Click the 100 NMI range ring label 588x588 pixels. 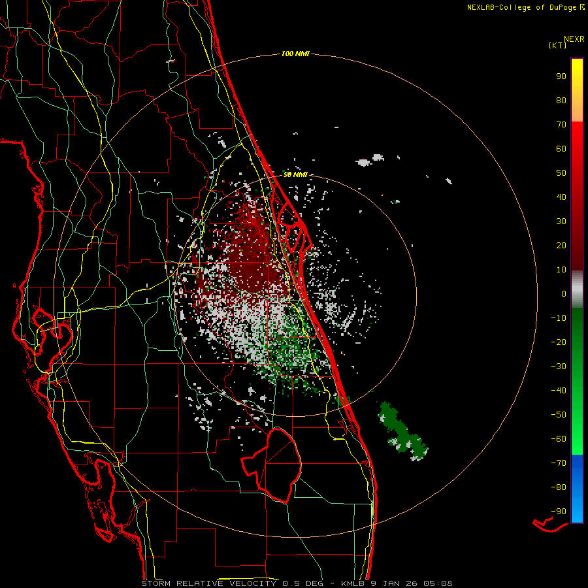pos(295,54)
